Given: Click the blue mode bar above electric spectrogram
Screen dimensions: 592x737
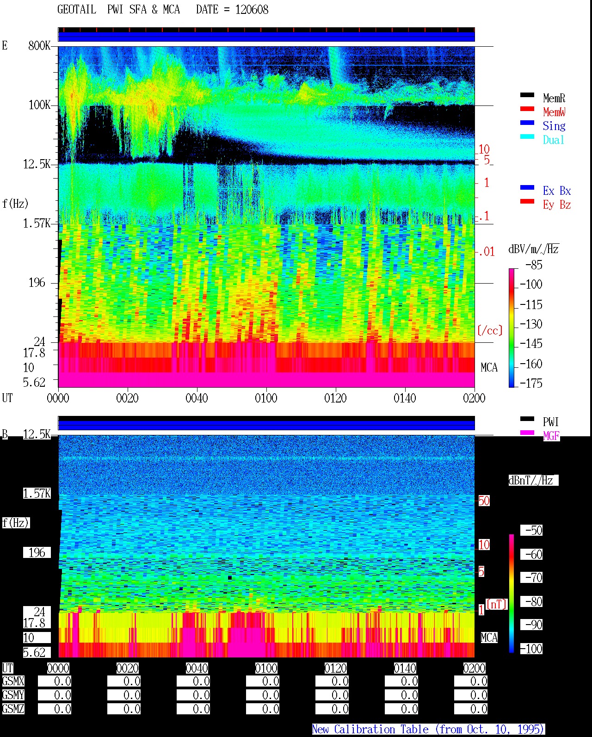Looking at the screenshot, I should (x=266, y=37).
